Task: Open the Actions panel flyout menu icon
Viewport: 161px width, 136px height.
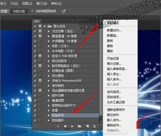Action: (x=100, y=21)
